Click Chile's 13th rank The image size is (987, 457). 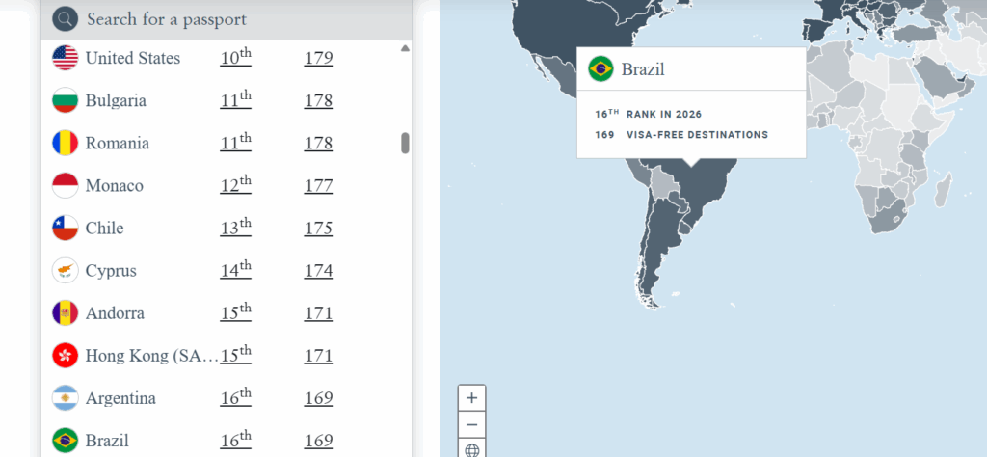[235, 228]
